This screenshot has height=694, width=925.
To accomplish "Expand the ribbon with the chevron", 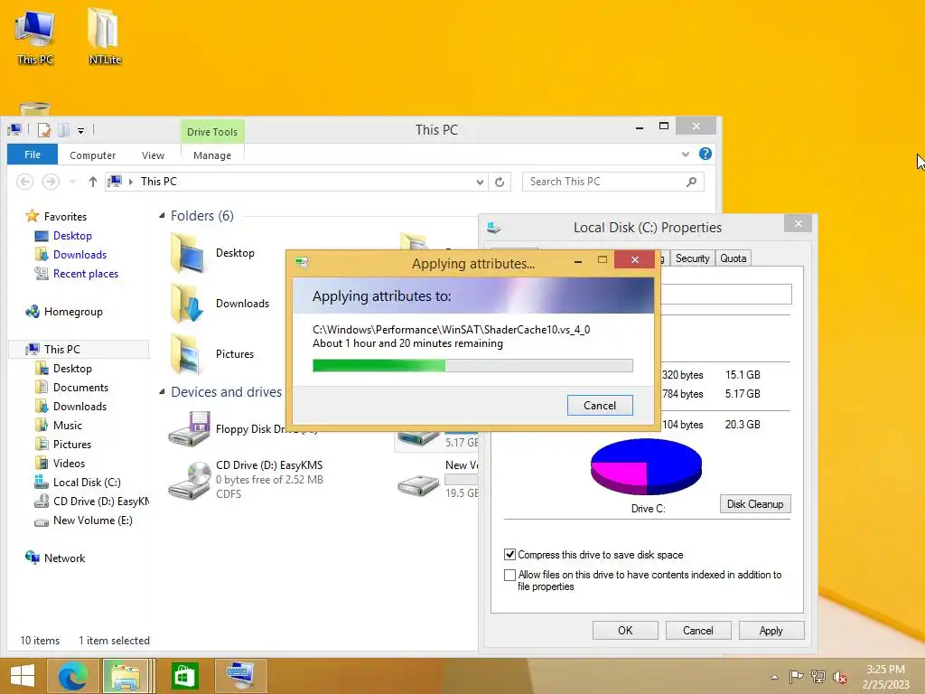I will click(686, 154).
